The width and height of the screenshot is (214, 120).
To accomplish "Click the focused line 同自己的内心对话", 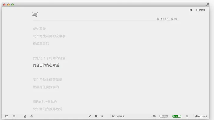I will pyautogui.click(x=46, y=65).
